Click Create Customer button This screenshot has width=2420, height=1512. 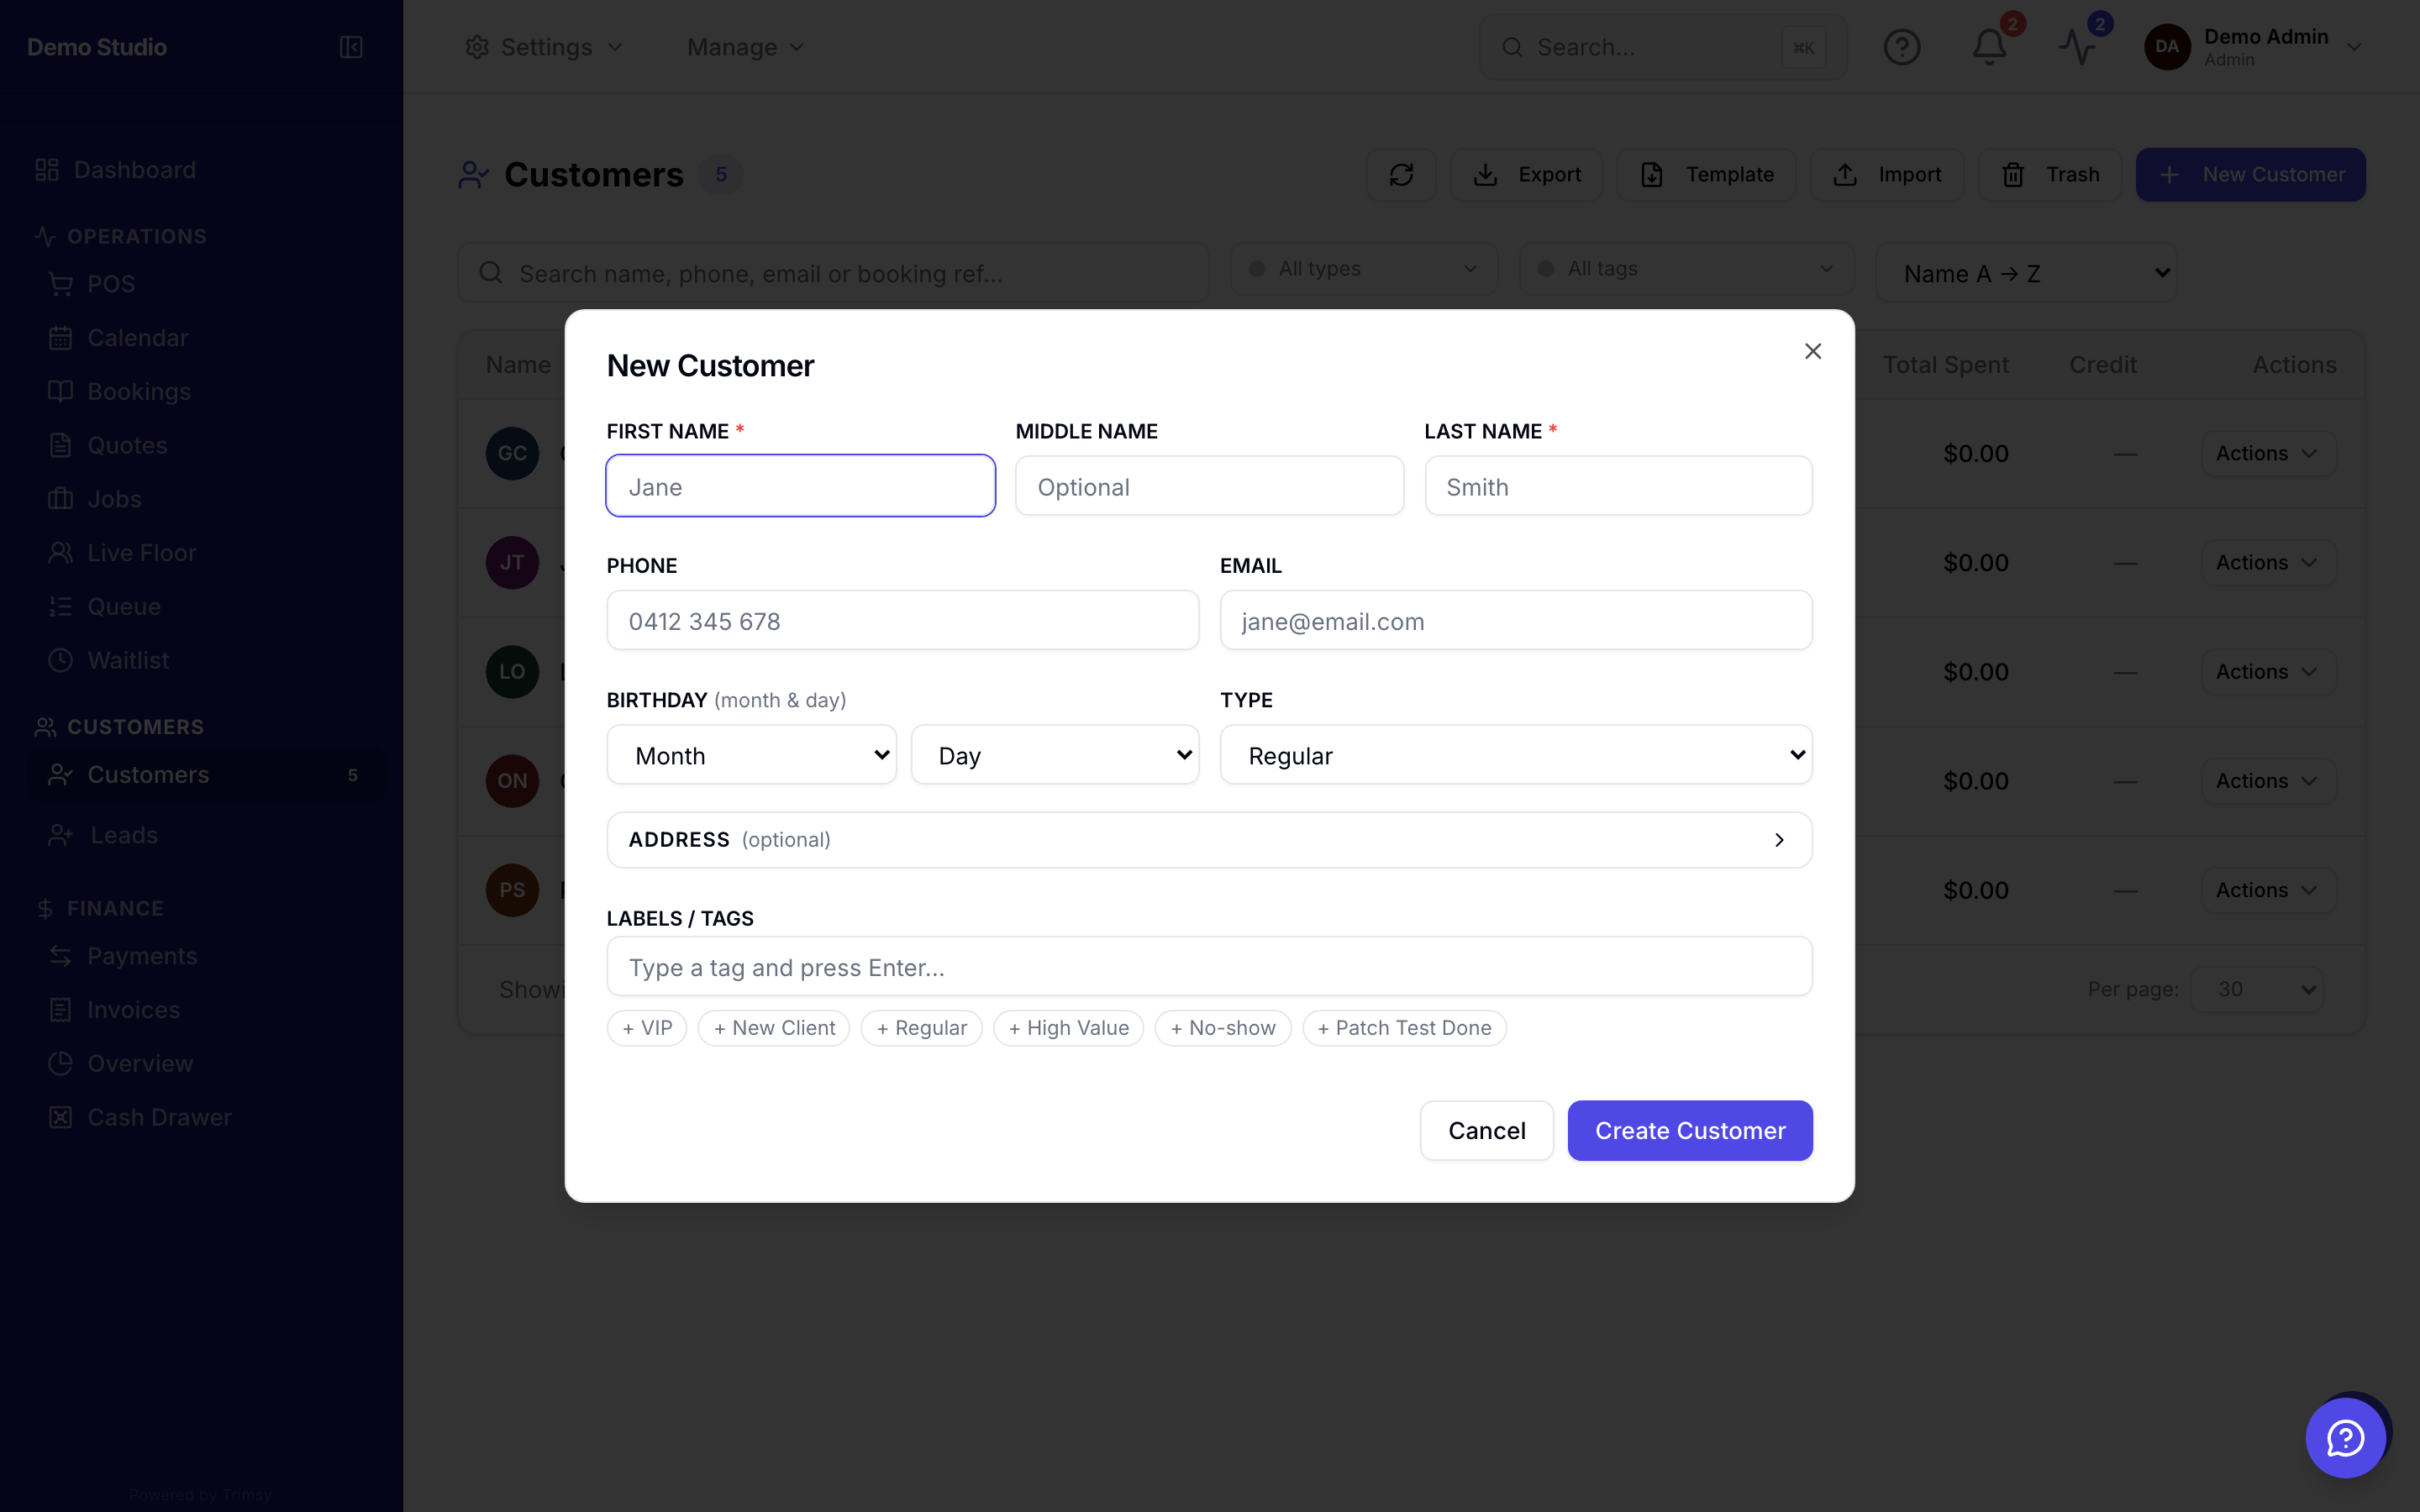(1690, 1130)
